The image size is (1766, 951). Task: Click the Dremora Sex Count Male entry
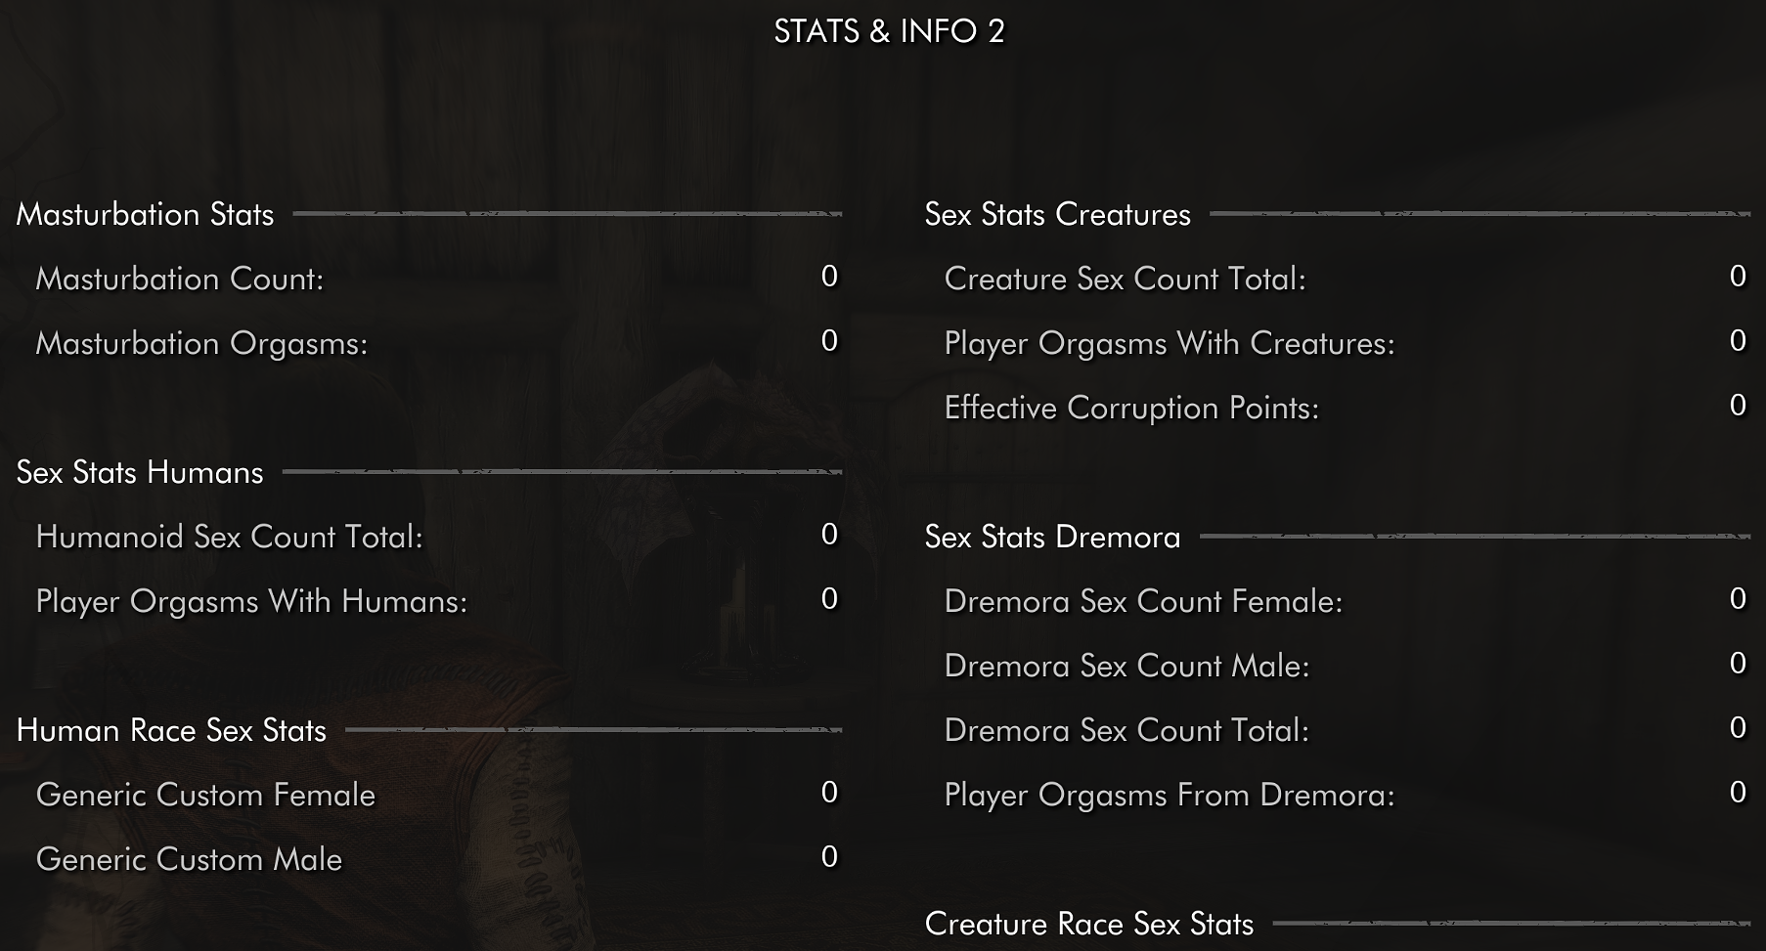(x=1345, y=666)
